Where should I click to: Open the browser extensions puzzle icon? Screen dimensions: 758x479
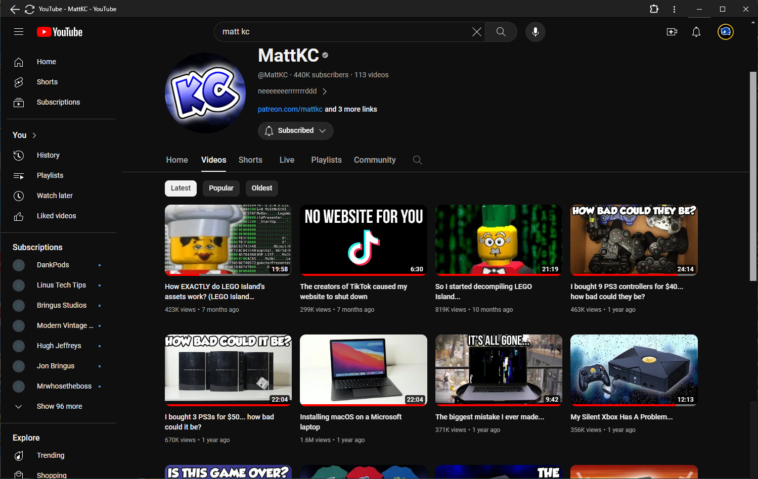point(654,9)
